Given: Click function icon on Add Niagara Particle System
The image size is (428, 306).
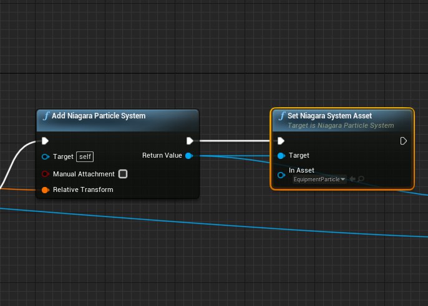Looking at the screenshot, I should [x=46, y=116].
